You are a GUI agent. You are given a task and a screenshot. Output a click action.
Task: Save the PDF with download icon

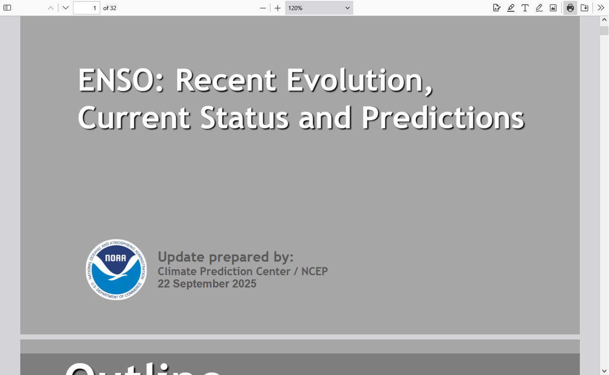(584, 8)
